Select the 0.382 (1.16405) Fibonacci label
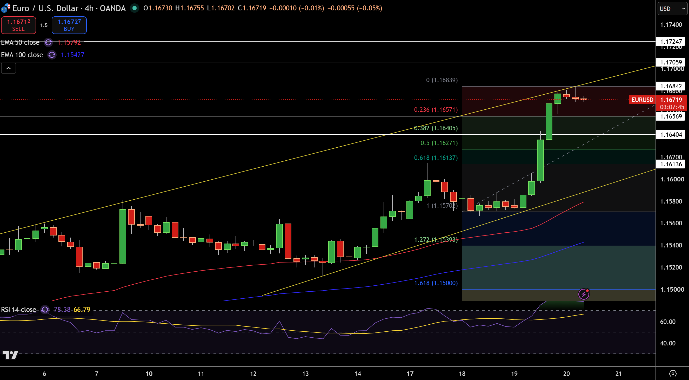Image resolution: width=689 pixels, height=380 pixels. [x=436, y=128]
